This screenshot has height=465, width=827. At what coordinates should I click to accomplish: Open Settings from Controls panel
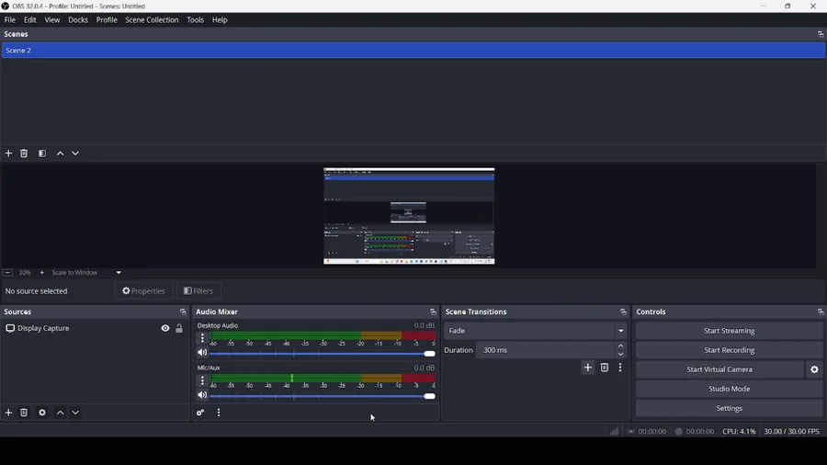pyautogui.click(x=729, y=408)
